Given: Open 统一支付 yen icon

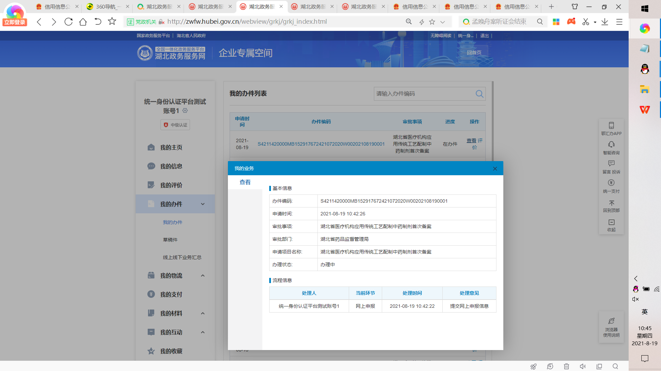Looking at the screenshot, I should pos(611,183).
